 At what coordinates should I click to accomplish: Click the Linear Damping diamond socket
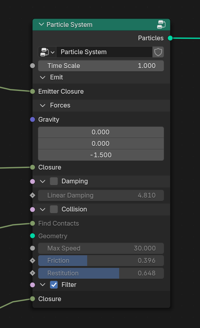[33, 195]
